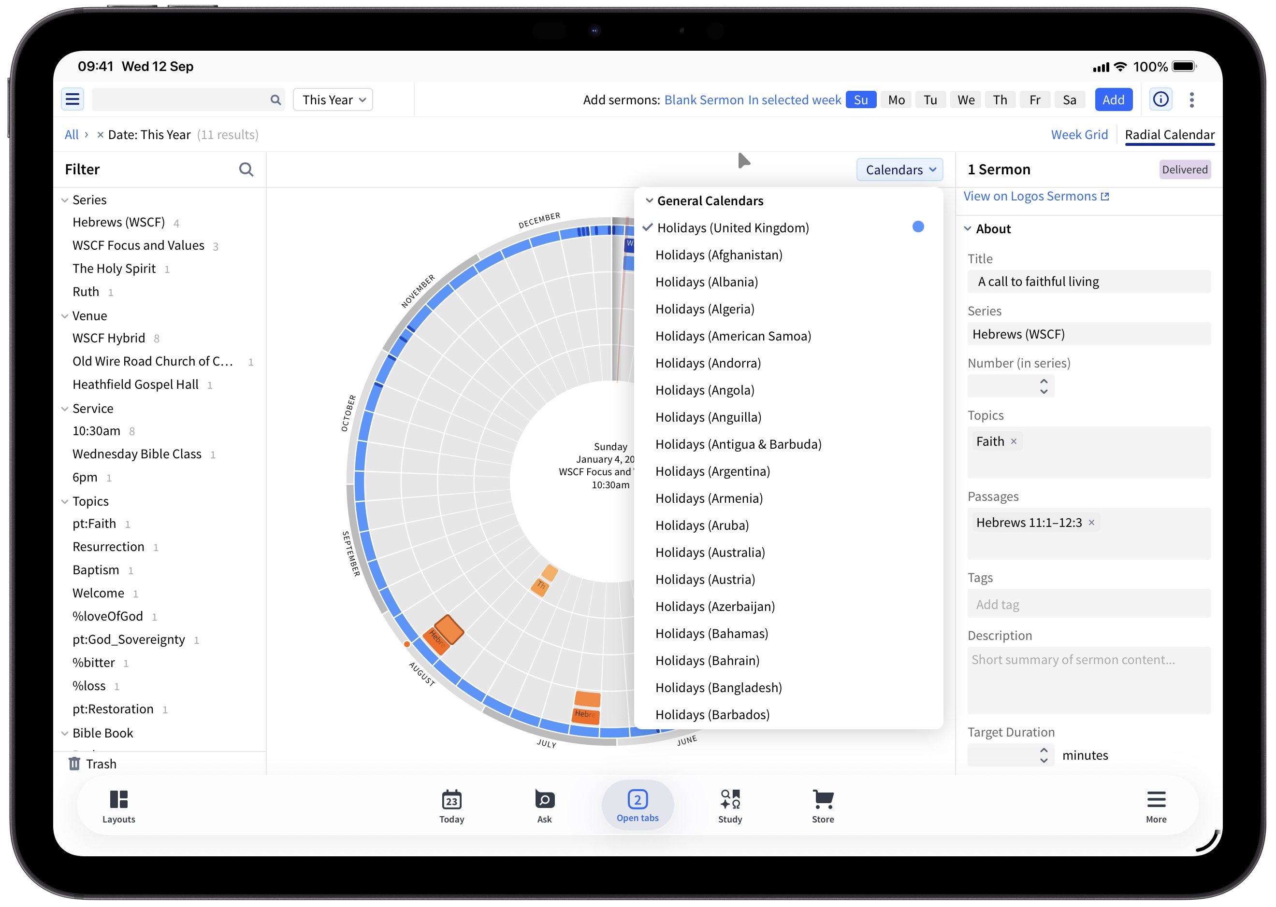Viewport: 1276px width, 907px height.
Task: Open the hamburger sidebar menu
Action: point(72,100)
